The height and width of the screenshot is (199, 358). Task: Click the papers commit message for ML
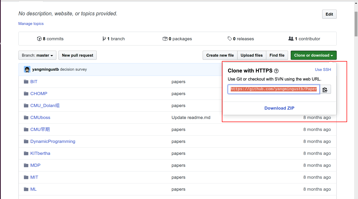pos(178,189)
